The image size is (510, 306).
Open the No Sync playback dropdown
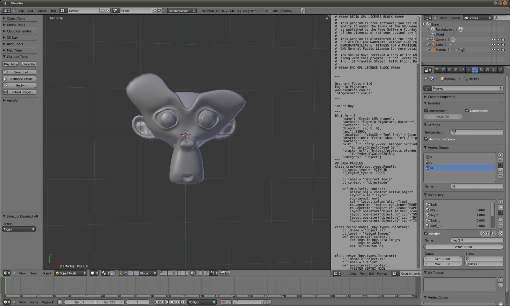[202, 302]
